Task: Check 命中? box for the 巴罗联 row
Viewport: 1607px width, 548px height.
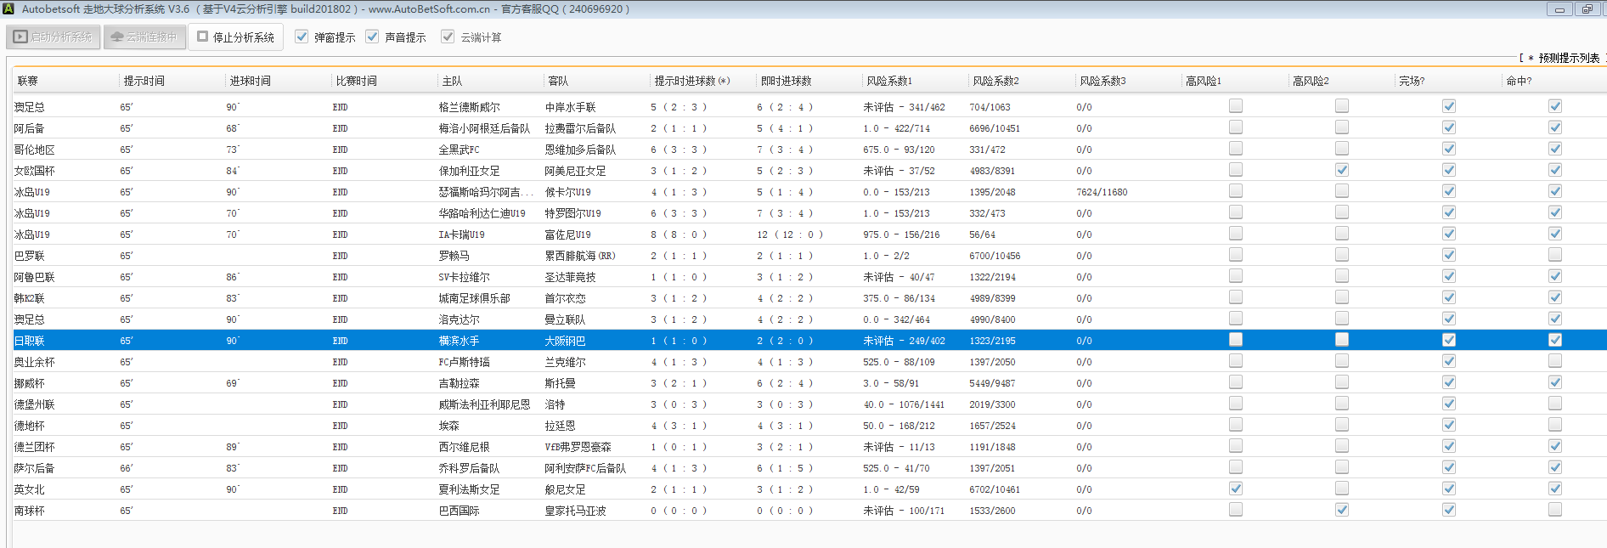Action: (1555, 255)
